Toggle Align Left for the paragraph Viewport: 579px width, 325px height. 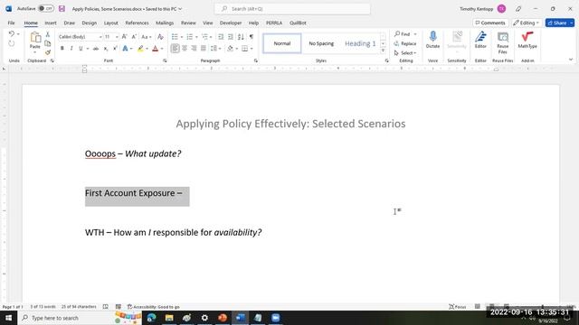175,49
